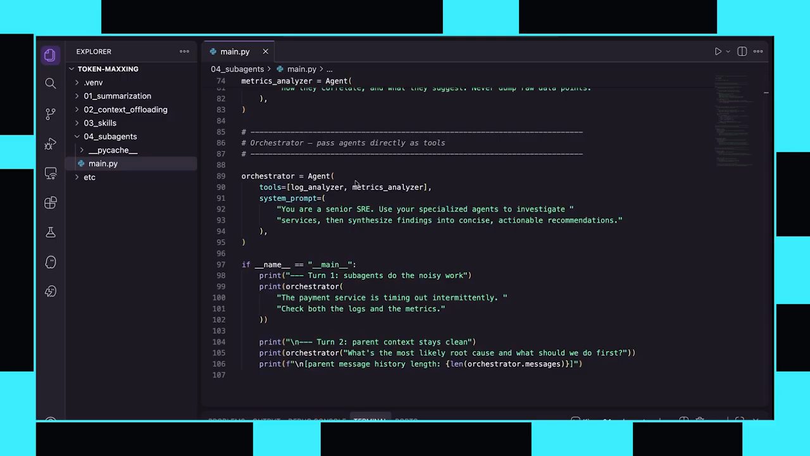The width and height of the screenshot is (810, 456).
Task: Expand the etc folder
Action: pyautogui.click(x=77, y=177)
